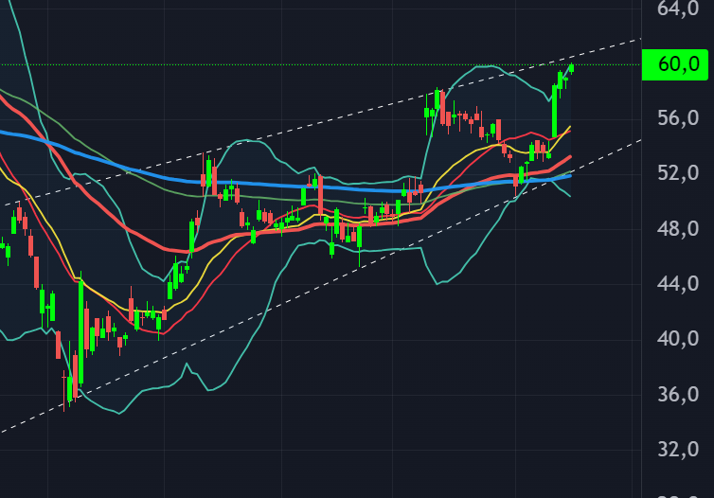Click the 32,0 price axis label
This screenshot has width=714, height=498.
678,450
